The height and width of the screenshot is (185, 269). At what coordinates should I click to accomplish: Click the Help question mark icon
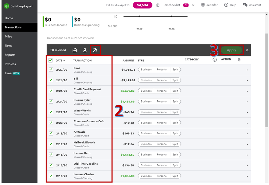[x=226, y=5]
